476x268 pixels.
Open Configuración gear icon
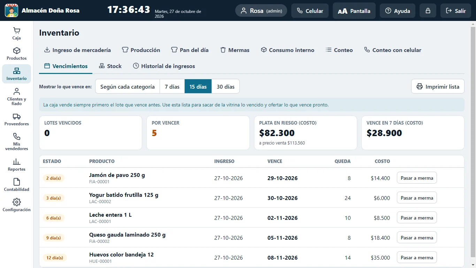click(16, 202)
